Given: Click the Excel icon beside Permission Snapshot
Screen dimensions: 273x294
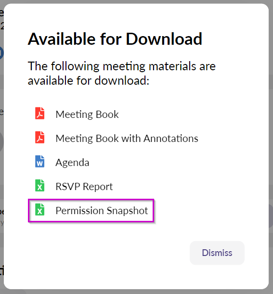Looking at the screenshot, I should [40, 209].
